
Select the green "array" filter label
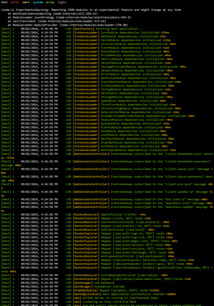(x=50, y=2)
